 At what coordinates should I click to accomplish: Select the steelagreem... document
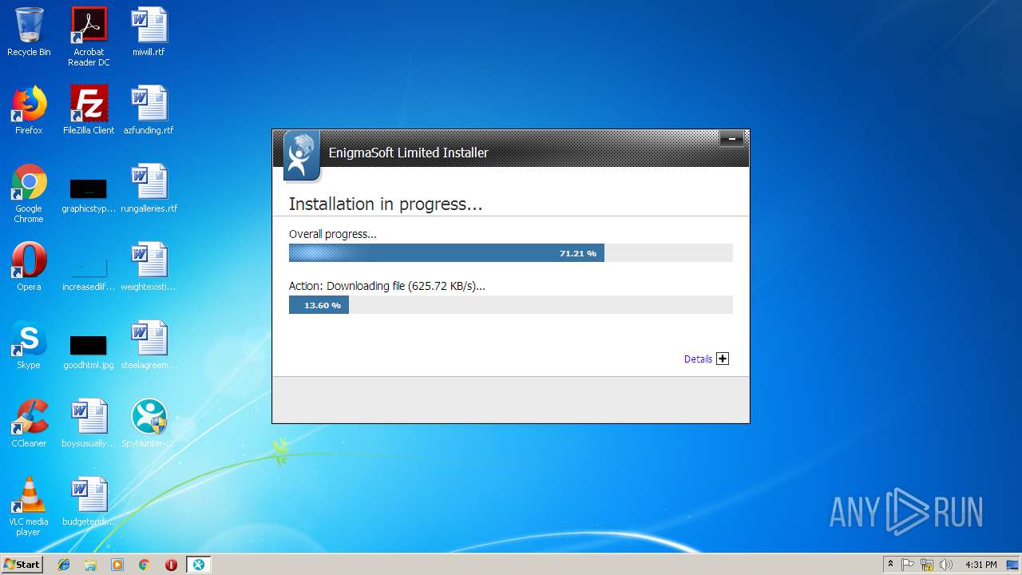(149, 345)
